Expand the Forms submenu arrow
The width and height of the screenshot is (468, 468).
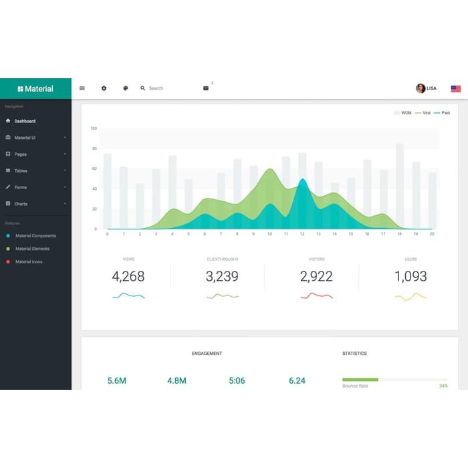[x=65, y=187]
